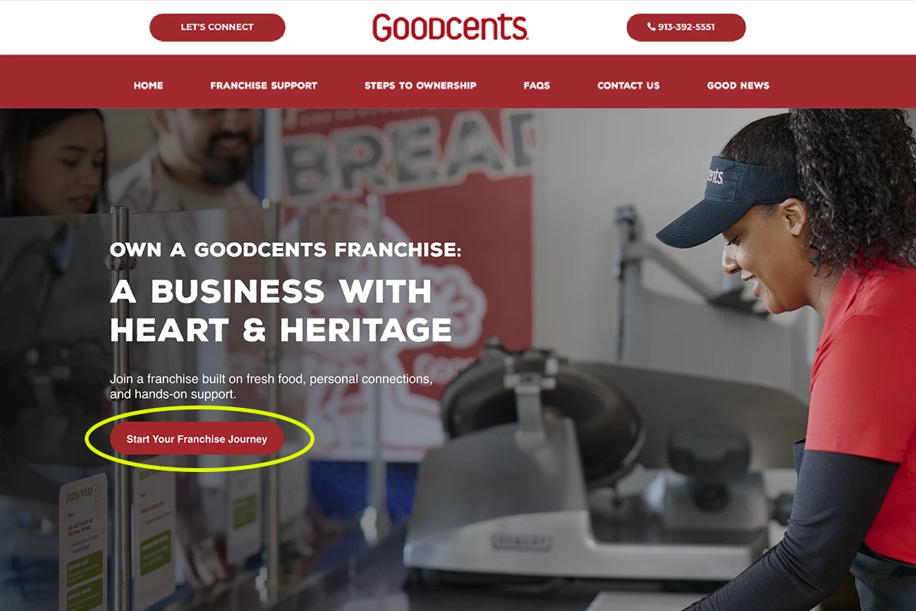
Task: Click the phone handset icon
Action: point(651,27)
